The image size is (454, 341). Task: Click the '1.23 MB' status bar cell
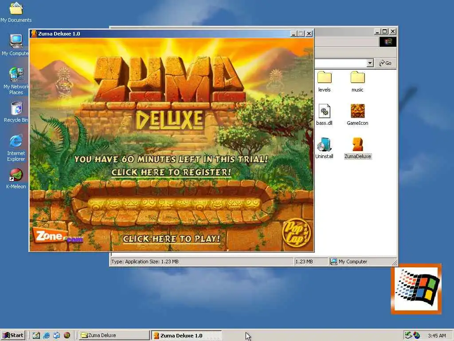point(311,262)
